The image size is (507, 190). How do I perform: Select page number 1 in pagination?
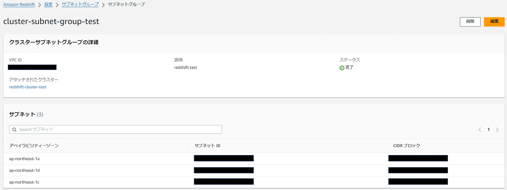[x=488, y=130]
